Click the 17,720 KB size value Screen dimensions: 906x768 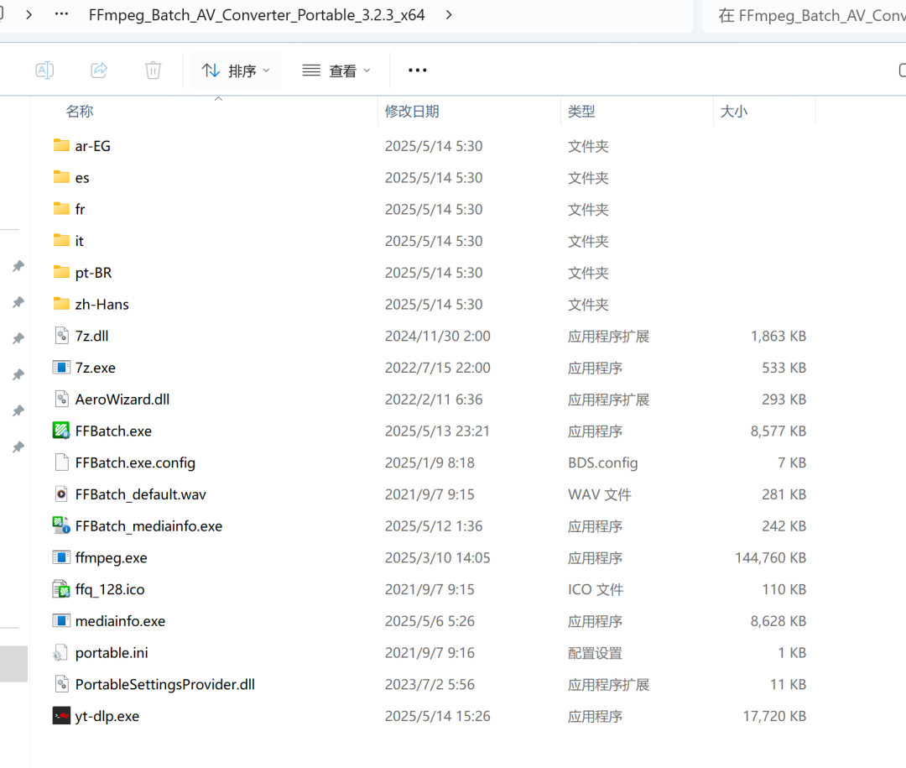[774, 716]
